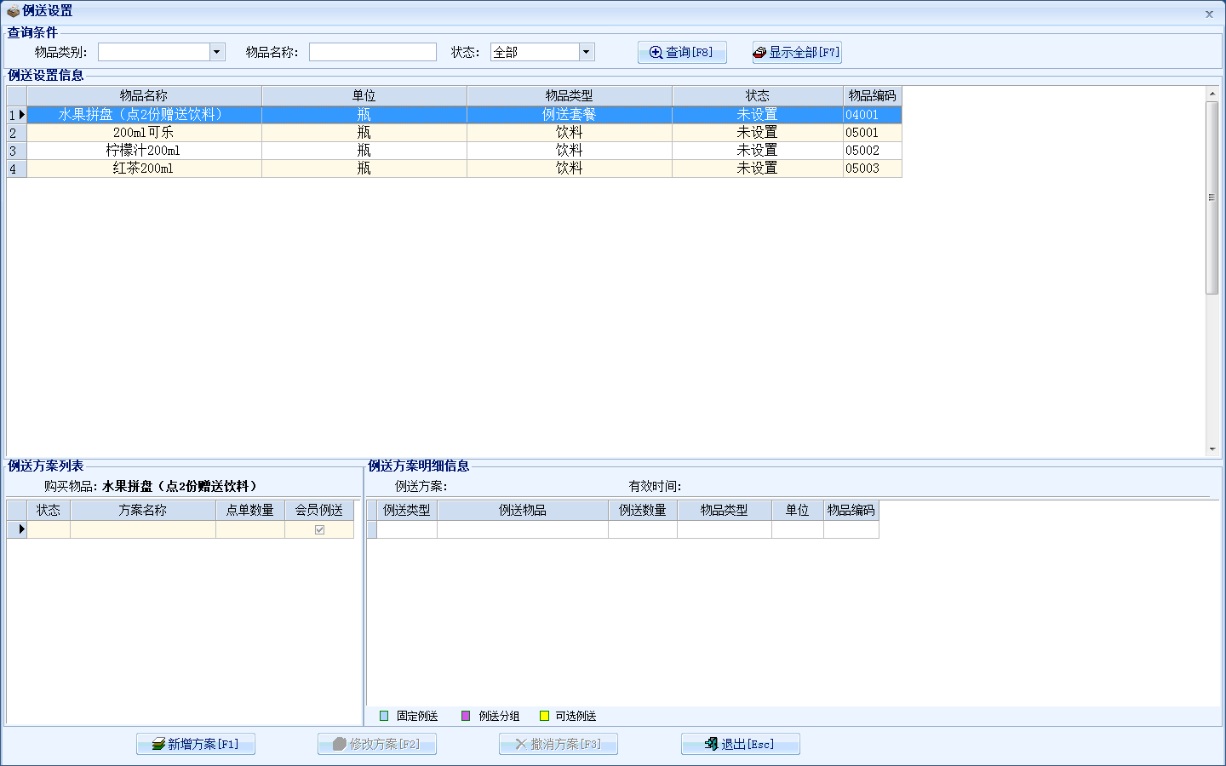Focus the 物品名称 input field
1226x766 pixels.
point(373,52)
